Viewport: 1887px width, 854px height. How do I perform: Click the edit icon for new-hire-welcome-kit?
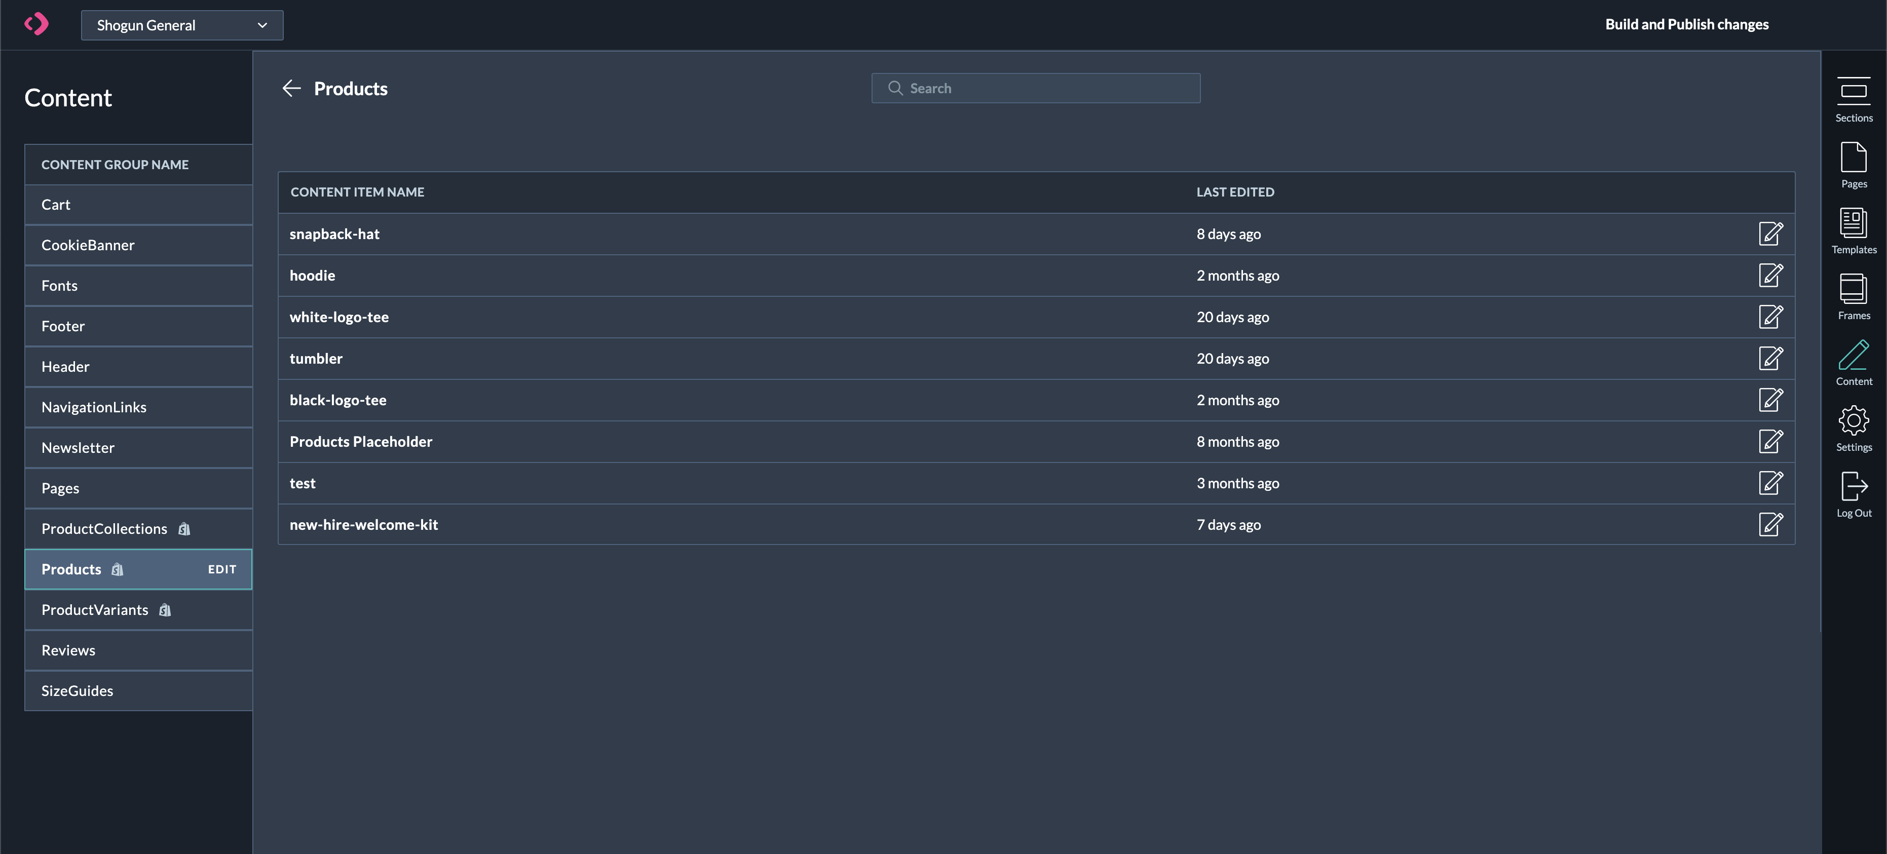click(x=1770, y=524)
